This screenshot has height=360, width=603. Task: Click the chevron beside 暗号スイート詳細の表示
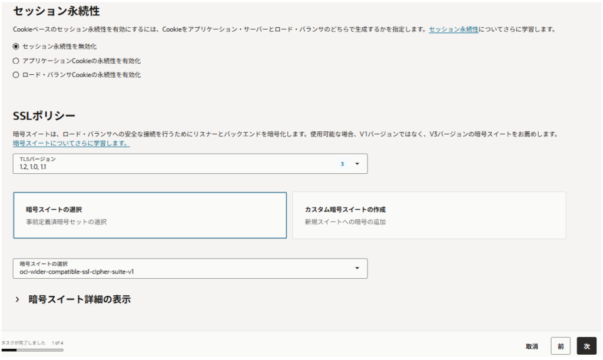[17, 299]
